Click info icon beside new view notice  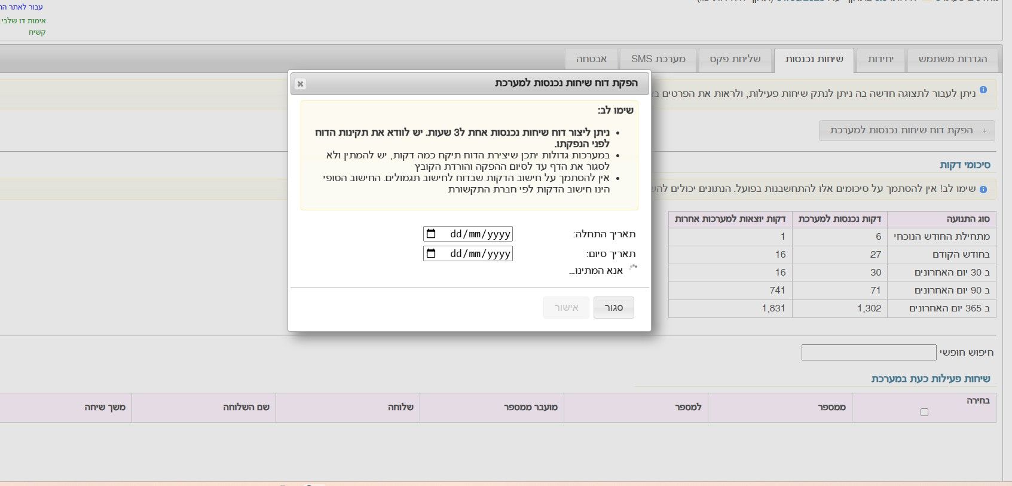point(983,90)
